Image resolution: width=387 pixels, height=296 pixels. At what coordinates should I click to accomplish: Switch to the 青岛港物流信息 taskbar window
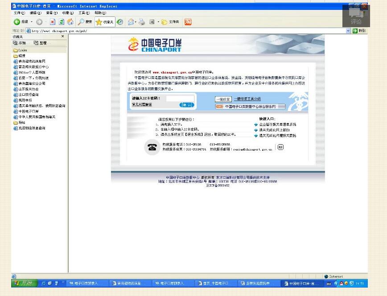130,284
